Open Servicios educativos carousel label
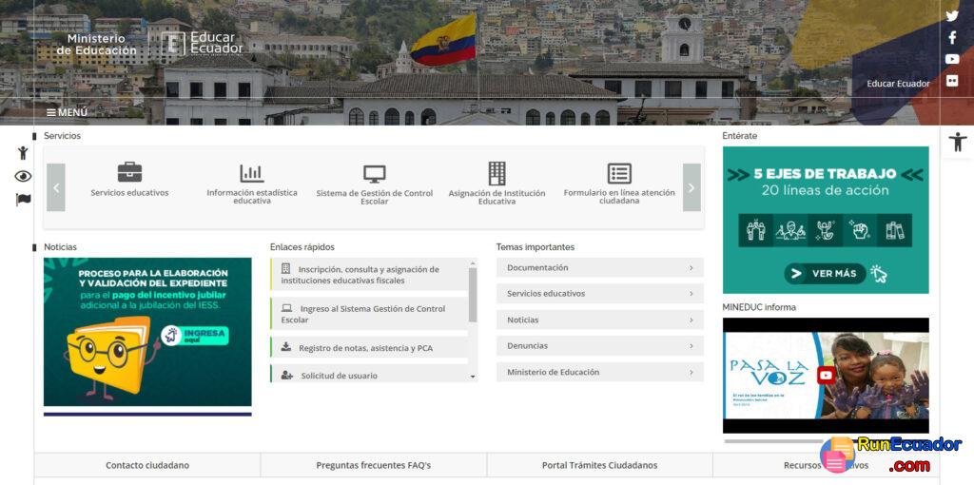Screen dimensions: 974x485 pos(129,192)
